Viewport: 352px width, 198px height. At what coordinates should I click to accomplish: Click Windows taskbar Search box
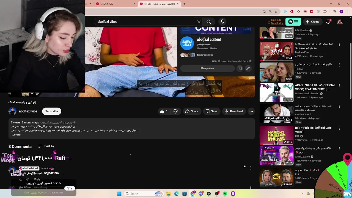click(x=144, y=194)
